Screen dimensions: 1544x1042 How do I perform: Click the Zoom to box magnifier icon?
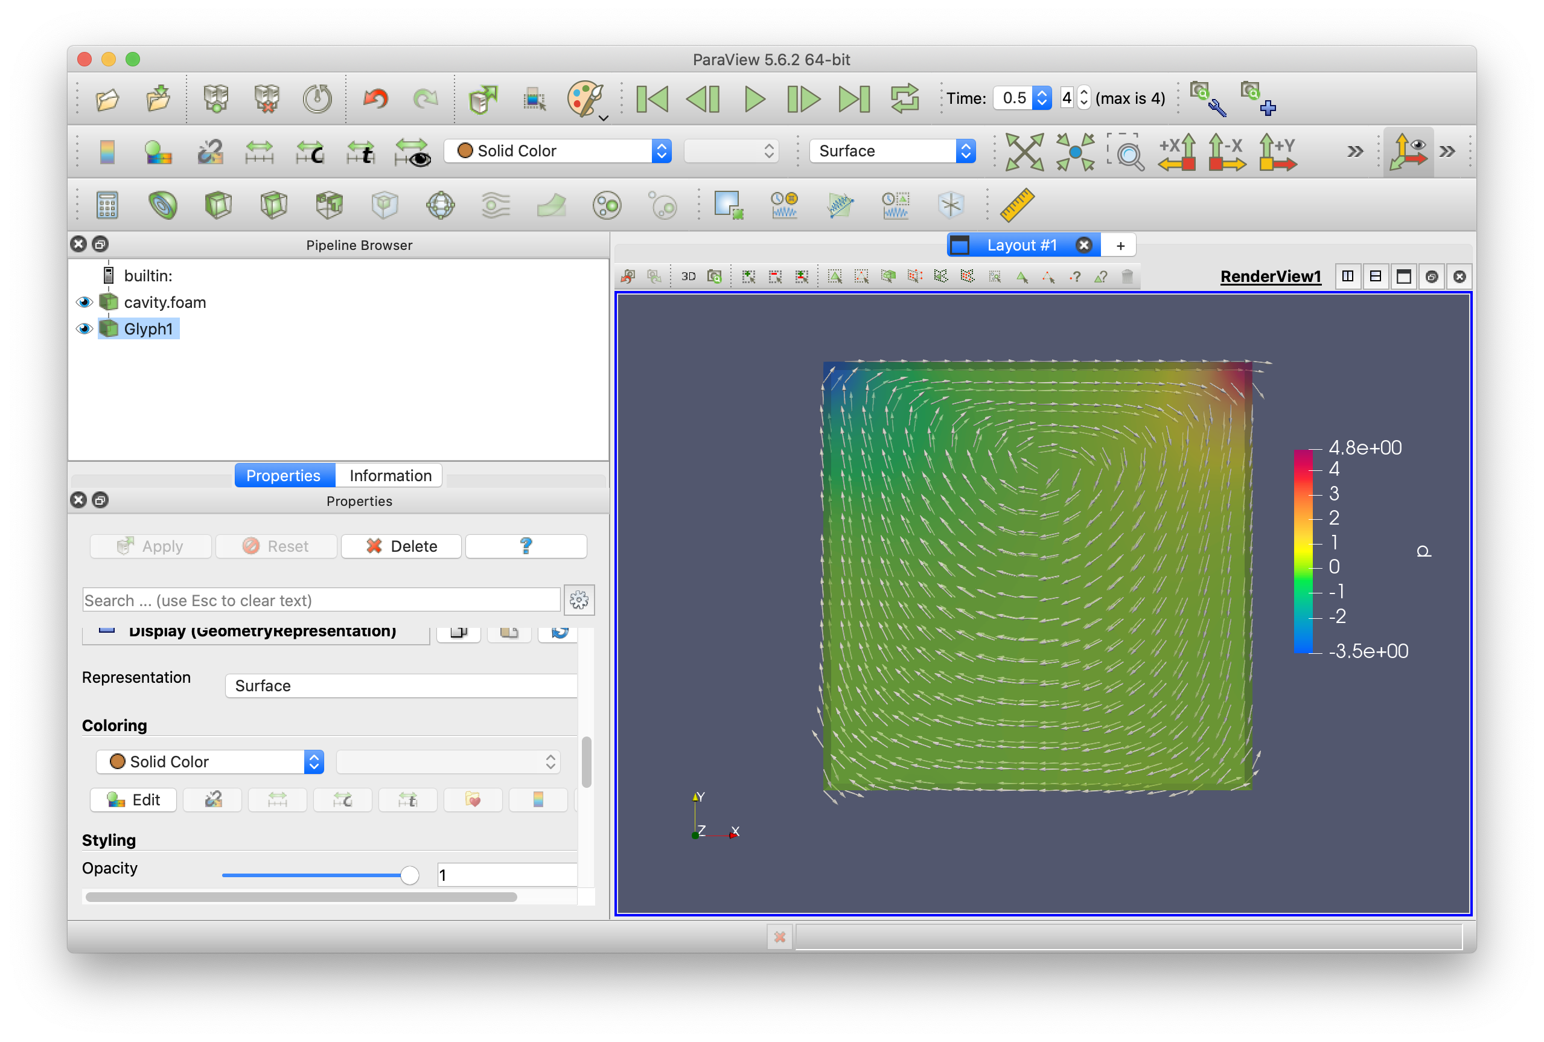(1126, 152)
